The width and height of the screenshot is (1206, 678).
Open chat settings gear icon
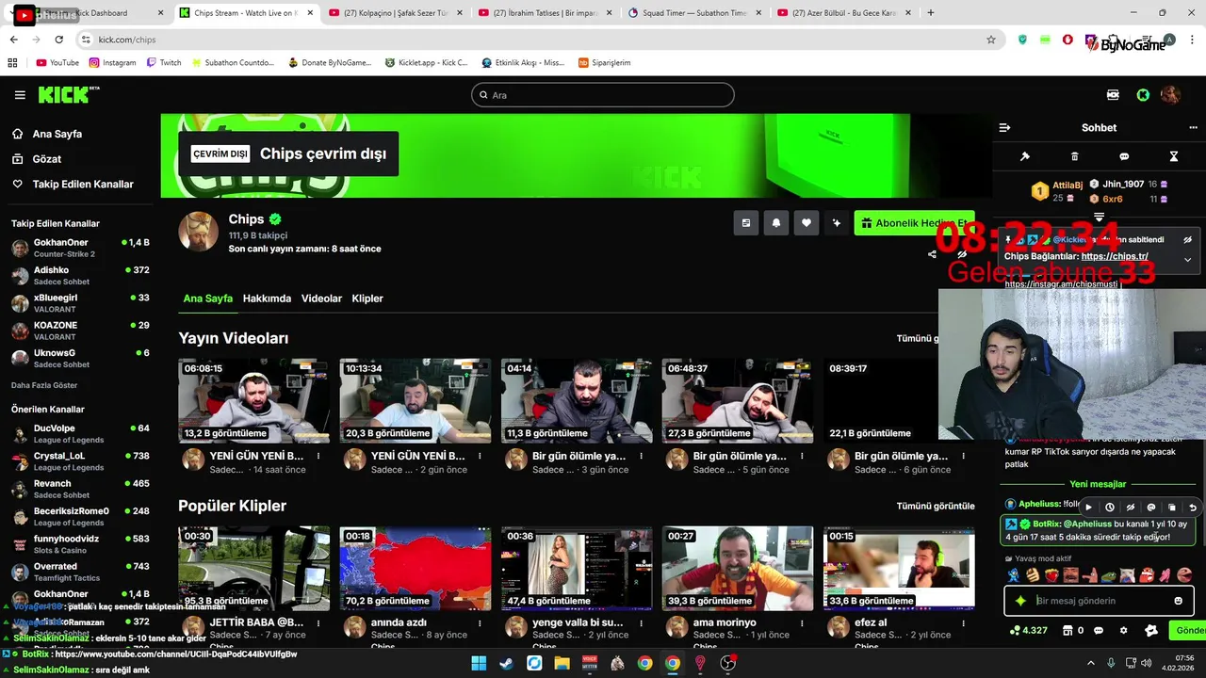point(1123,631)
